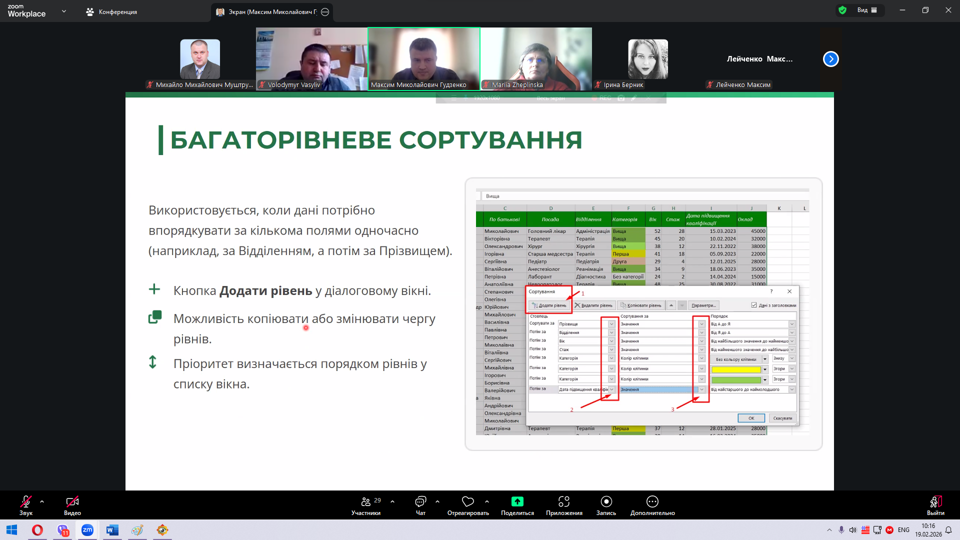960x540 pixels.
Task: Open the Дополнительно more options
Action: point(652,501)
